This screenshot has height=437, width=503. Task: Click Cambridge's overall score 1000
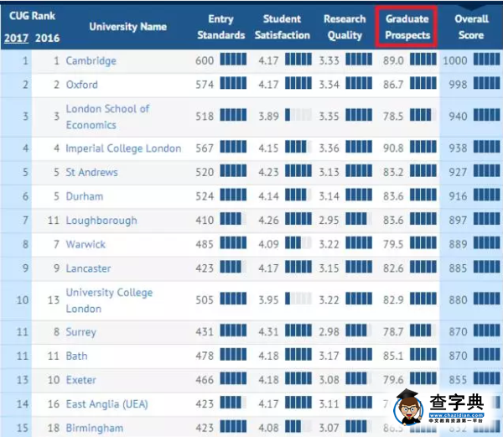(x=455, y=60)
